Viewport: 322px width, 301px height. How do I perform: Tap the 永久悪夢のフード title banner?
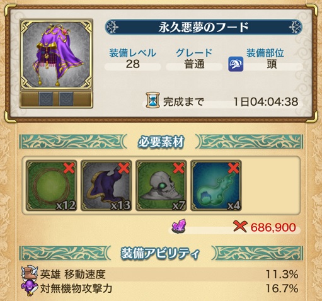click(x=204, y=27)
